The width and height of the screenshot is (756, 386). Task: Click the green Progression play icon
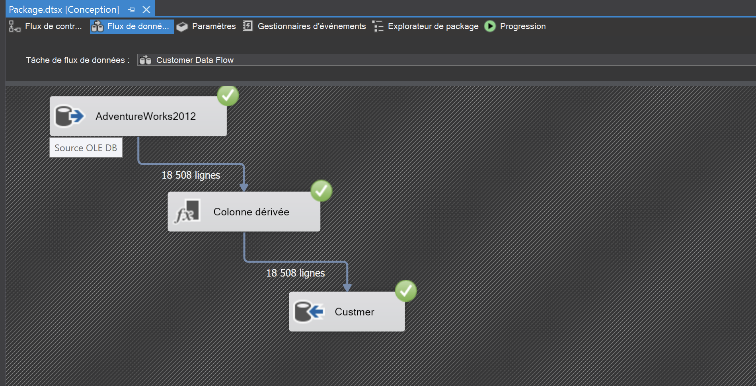click(x=489, y=26)
